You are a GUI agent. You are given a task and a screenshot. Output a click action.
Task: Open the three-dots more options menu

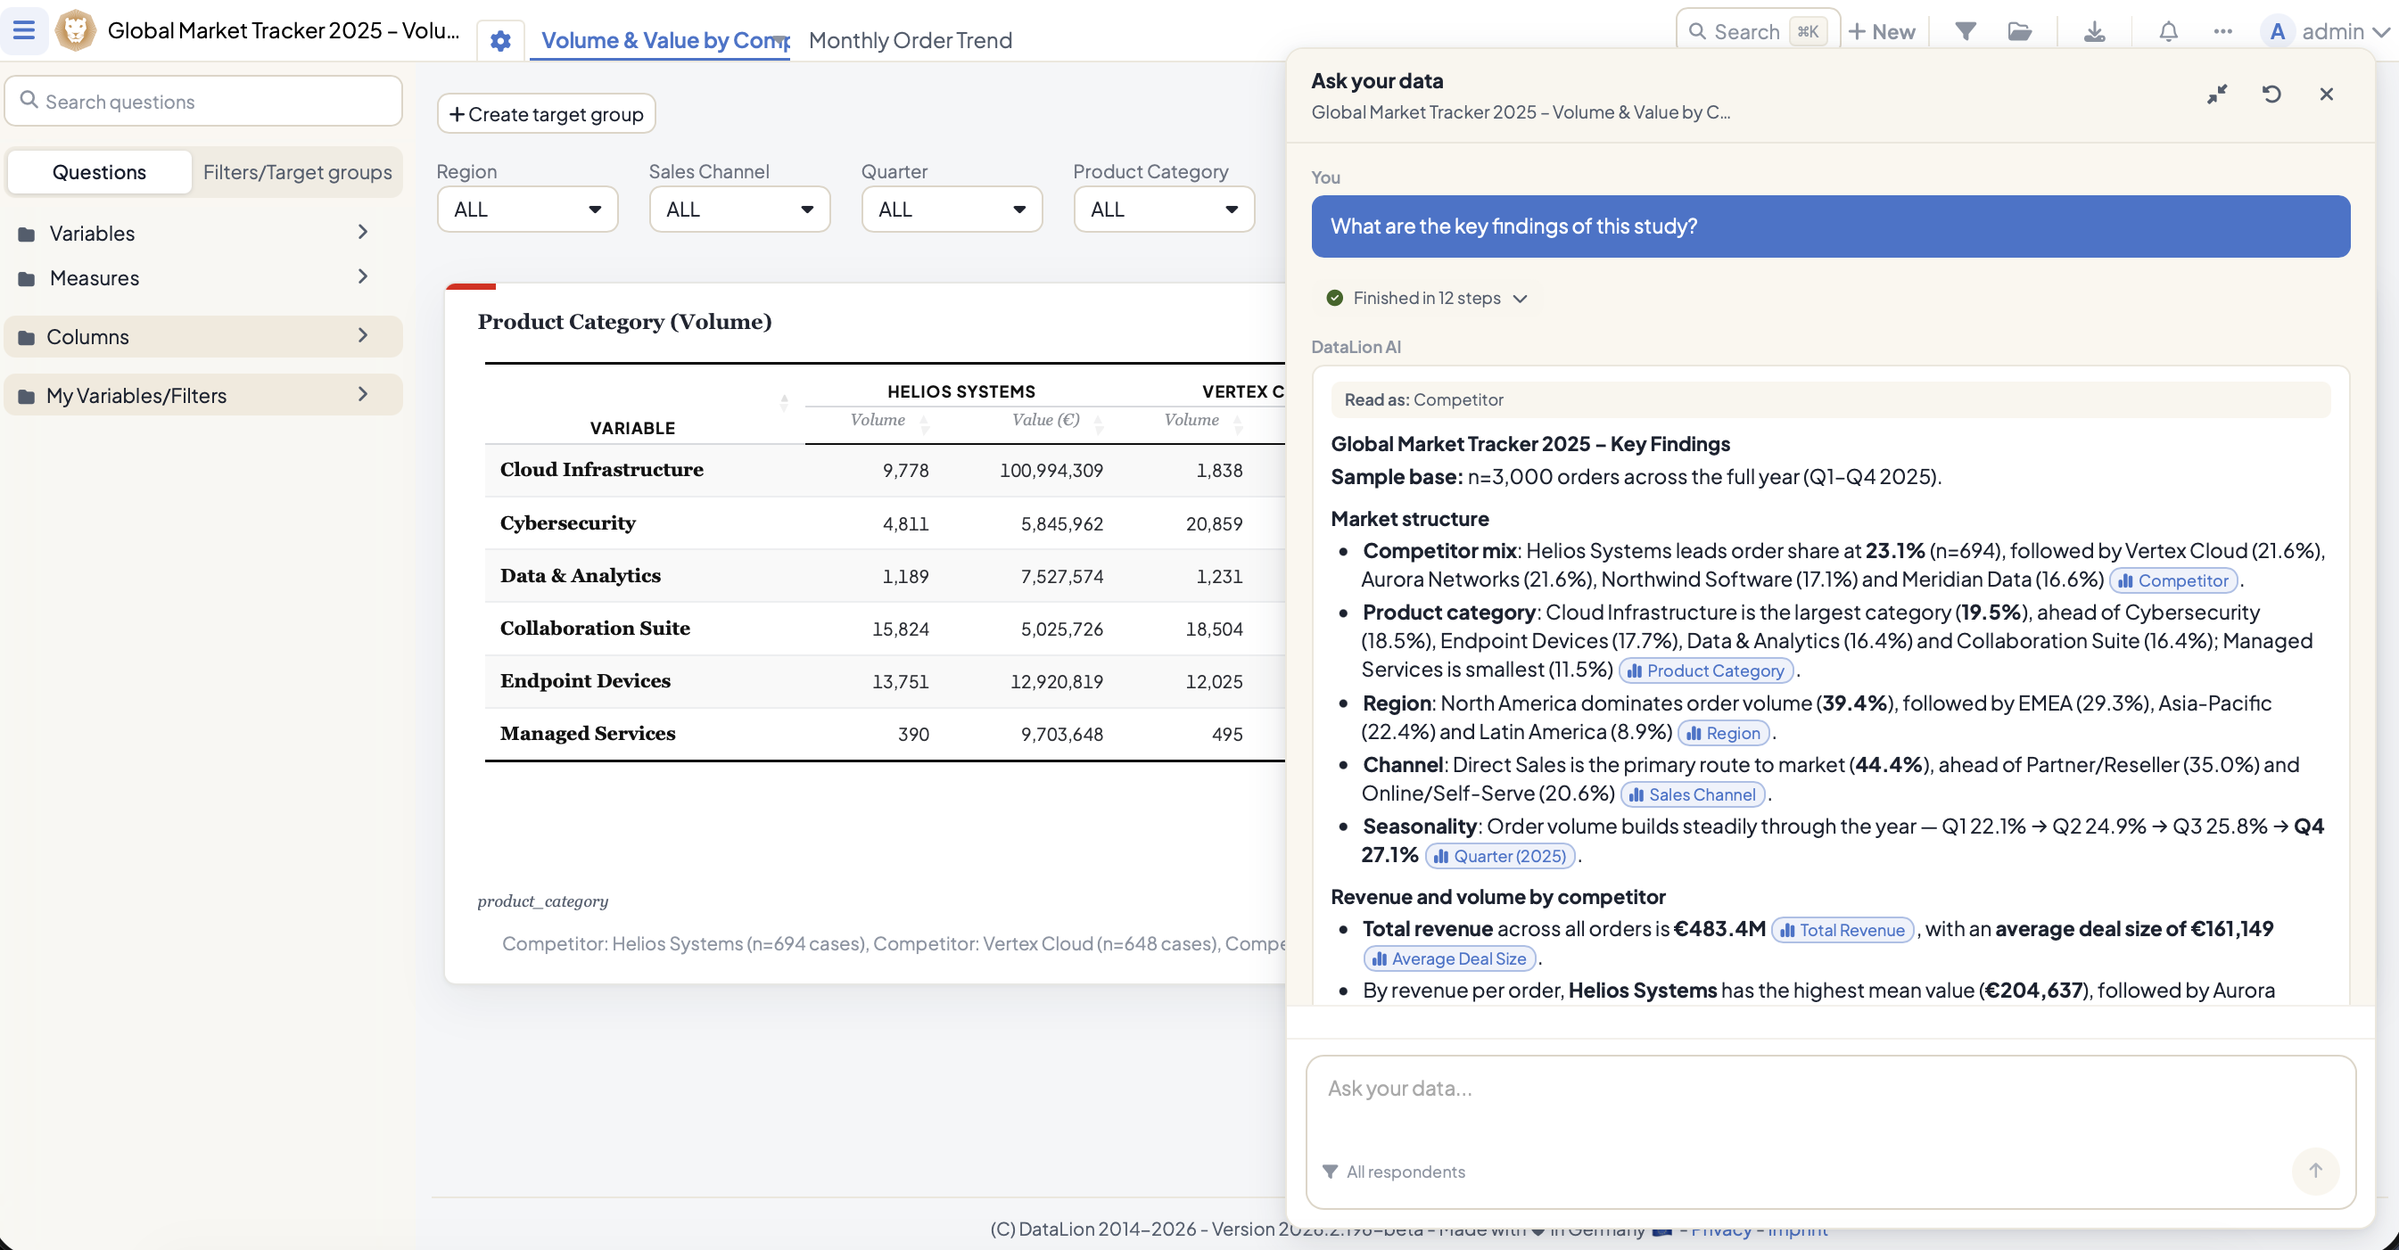pyautogui.click(x=2223, y=30)
